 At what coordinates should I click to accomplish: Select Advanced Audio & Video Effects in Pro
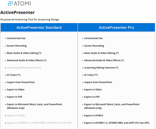point(104,60)
